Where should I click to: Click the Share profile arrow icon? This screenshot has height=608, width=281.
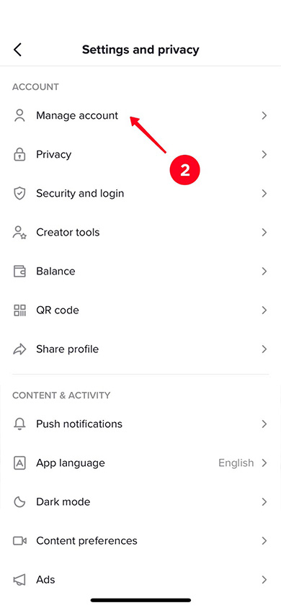[19, 349]
